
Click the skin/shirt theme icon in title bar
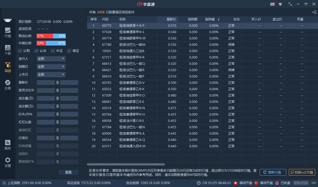tap(280, 4)
